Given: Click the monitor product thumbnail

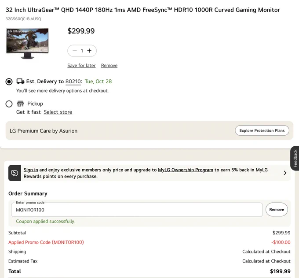Looking at the screenshot, I should 27,44.
